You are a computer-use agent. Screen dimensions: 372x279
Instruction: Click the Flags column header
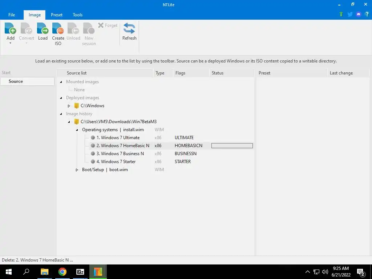191,73
